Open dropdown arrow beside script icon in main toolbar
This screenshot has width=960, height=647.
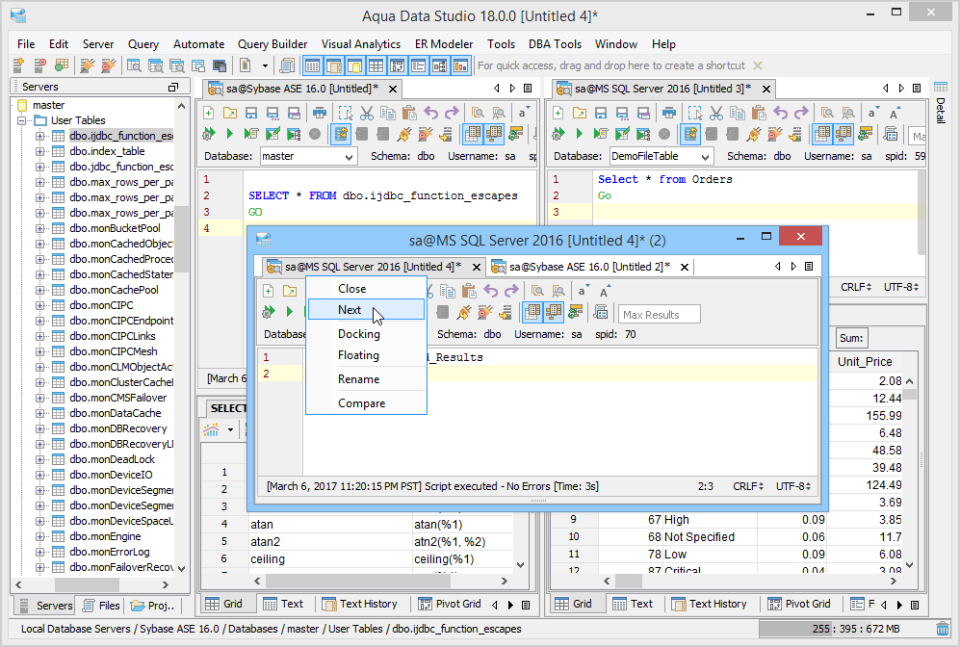click(265, 65)
